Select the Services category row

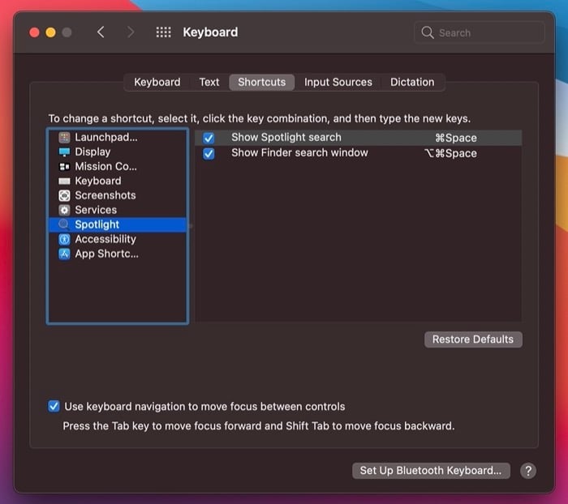pos(118,210)
